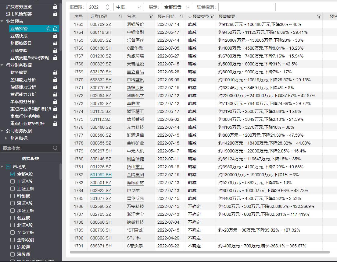The width and height of the screenshot is (337, 262).
Task: Click the lock icon beside 偿债能力分析
Action: [x=55, y=87]
